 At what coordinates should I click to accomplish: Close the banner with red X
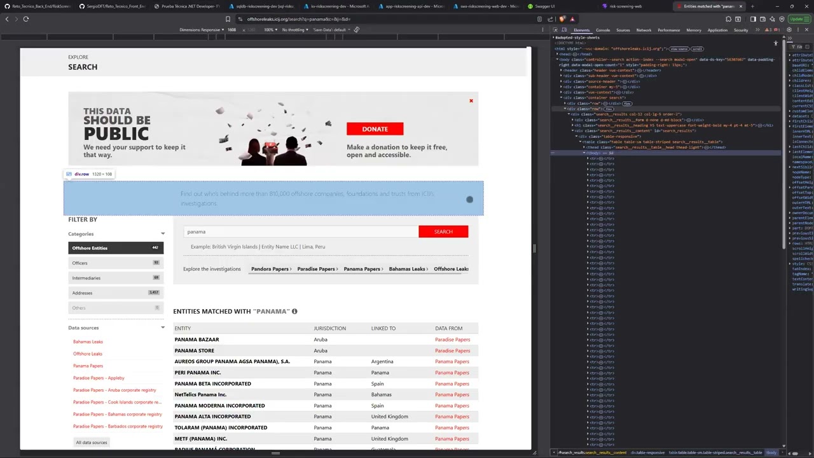[471, 101]
